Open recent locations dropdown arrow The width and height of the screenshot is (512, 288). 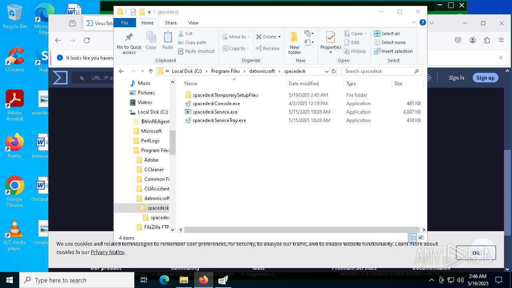(x=142, y=71)
